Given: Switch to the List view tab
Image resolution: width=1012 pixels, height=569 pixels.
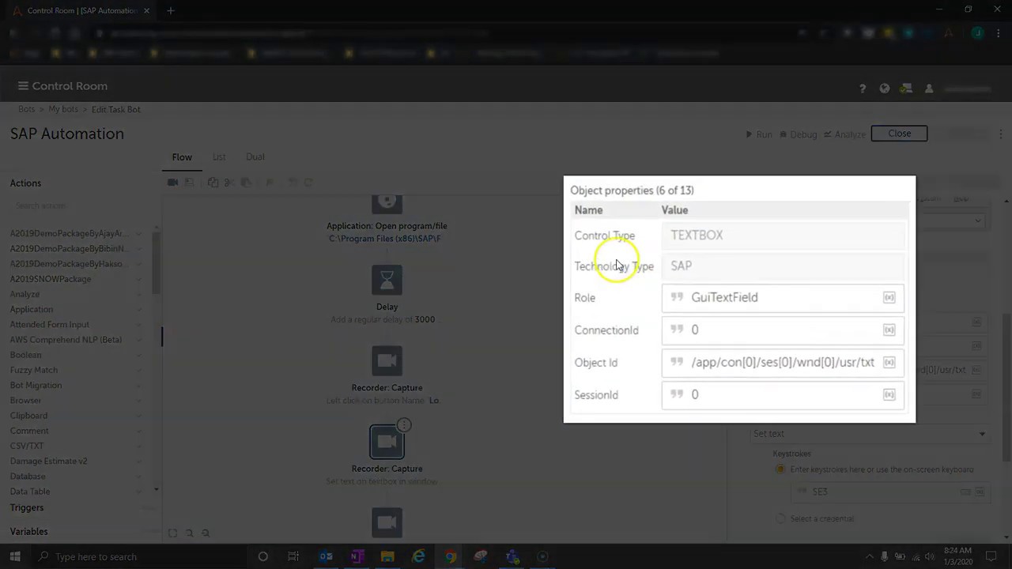Looking at the screenshot, I should [219, 157].
